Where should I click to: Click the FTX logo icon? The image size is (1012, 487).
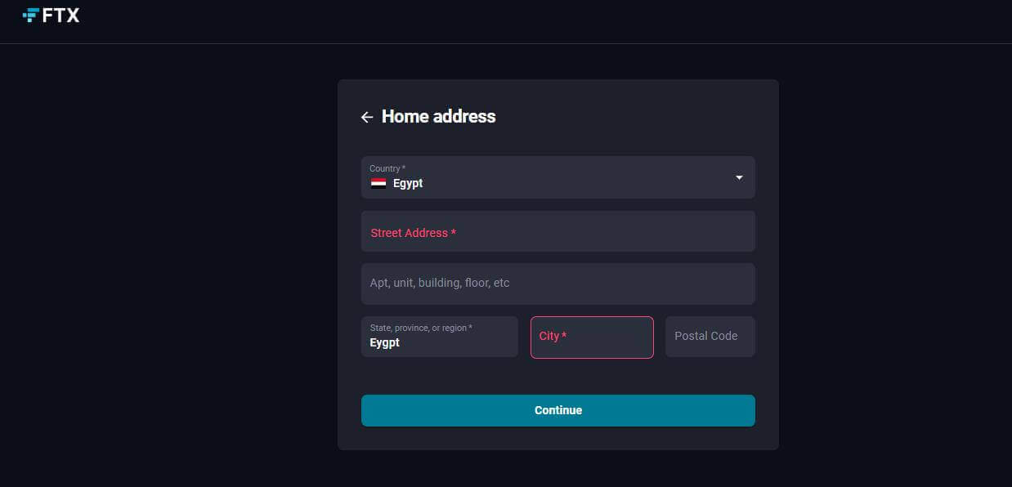(31, 14)
